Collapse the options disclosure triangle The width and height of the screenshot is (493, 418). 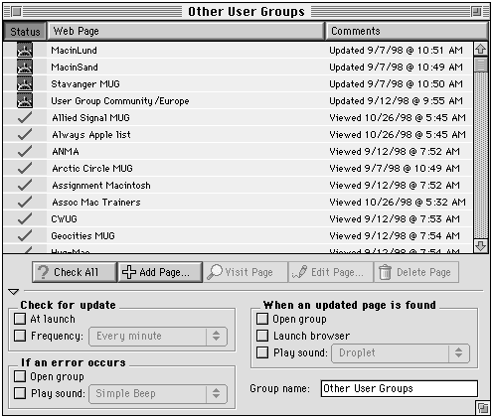(13, 292)
